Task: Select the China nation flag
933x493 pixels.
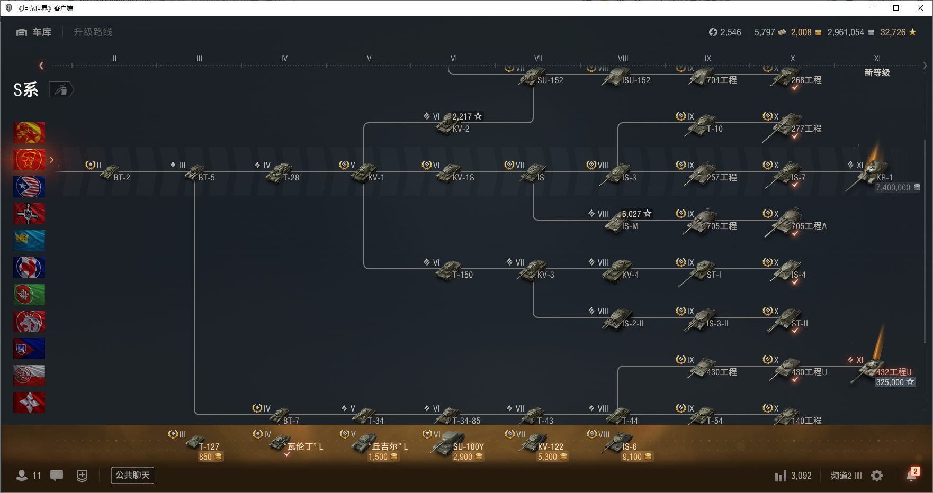Action: (29, 133)
